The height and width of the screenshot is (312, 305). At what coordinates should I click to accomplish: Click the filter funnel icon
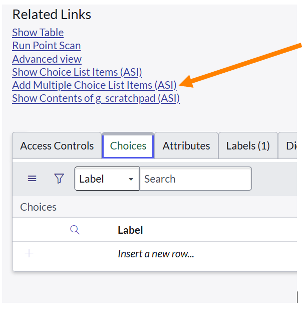click(x=59, y=179)
